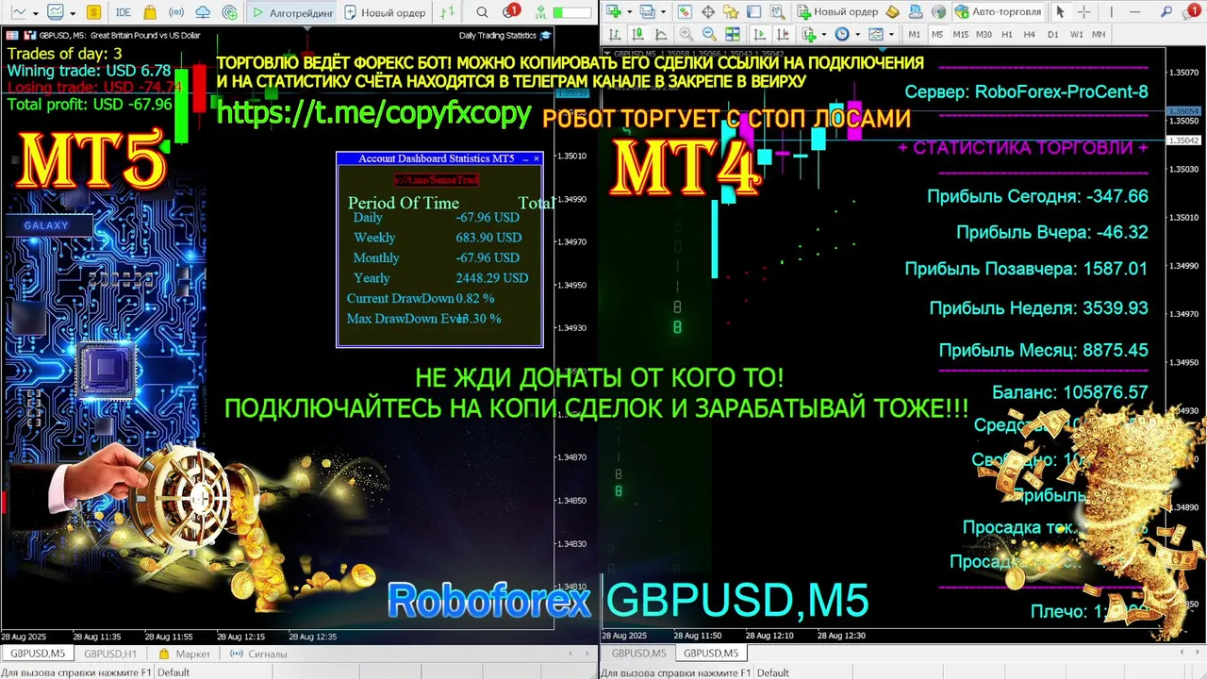Switch to GBPUSD,M5 tab in MT5
This screenshot has width=1207, height=679.
(x=37, y=654)
